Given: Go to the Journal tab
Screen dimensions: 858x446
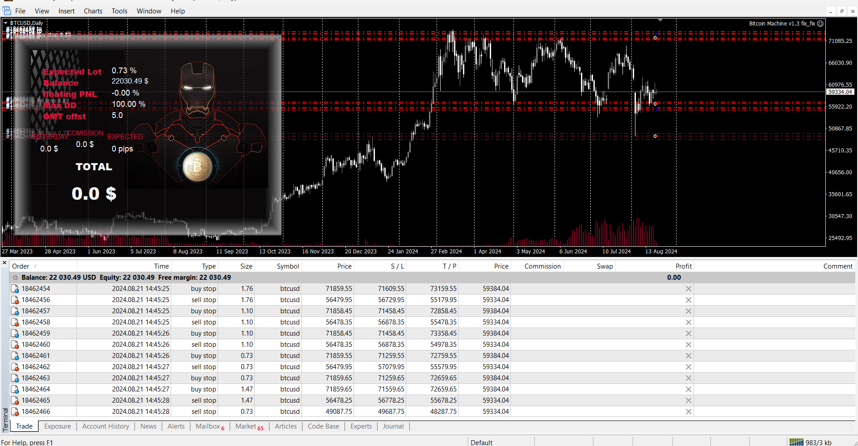Looking at the screenshot, I should click(393, 426).
